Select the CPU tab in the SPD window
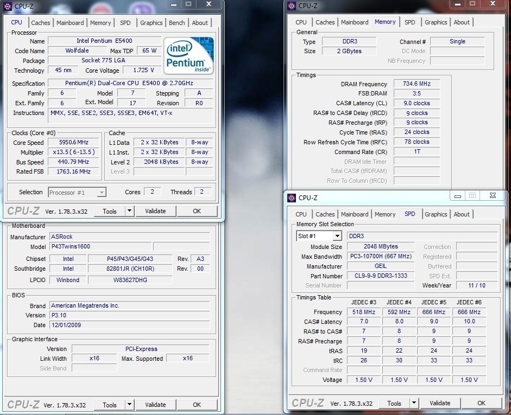The height and width of the screenshot is (415, 511). point(301,214)
